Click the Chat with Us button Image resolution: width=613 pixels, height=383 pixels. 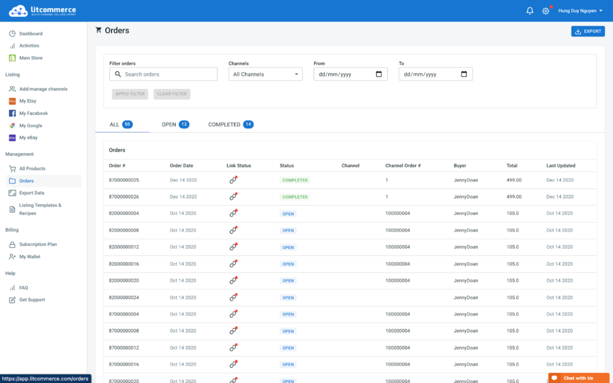[x=578, y=378]
